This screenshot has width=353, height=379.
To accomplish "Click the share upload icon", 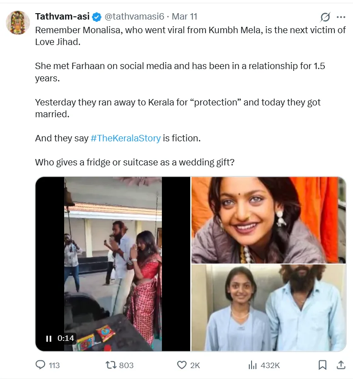I will [x=340, y=365].
